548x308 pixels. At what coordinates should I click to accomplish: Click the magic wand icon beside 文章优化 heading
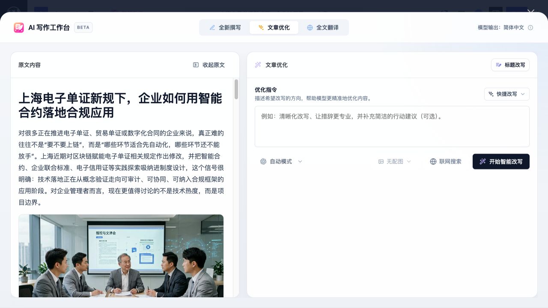click(x=258, y=65)
